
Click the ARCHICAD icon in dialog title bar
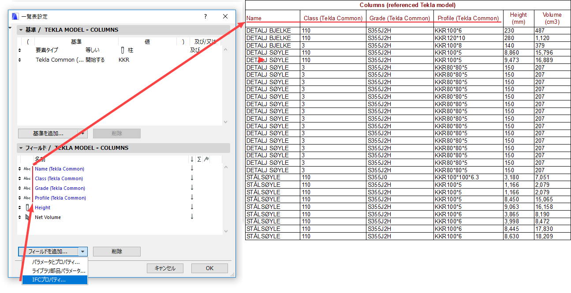(x=15, y=17)
